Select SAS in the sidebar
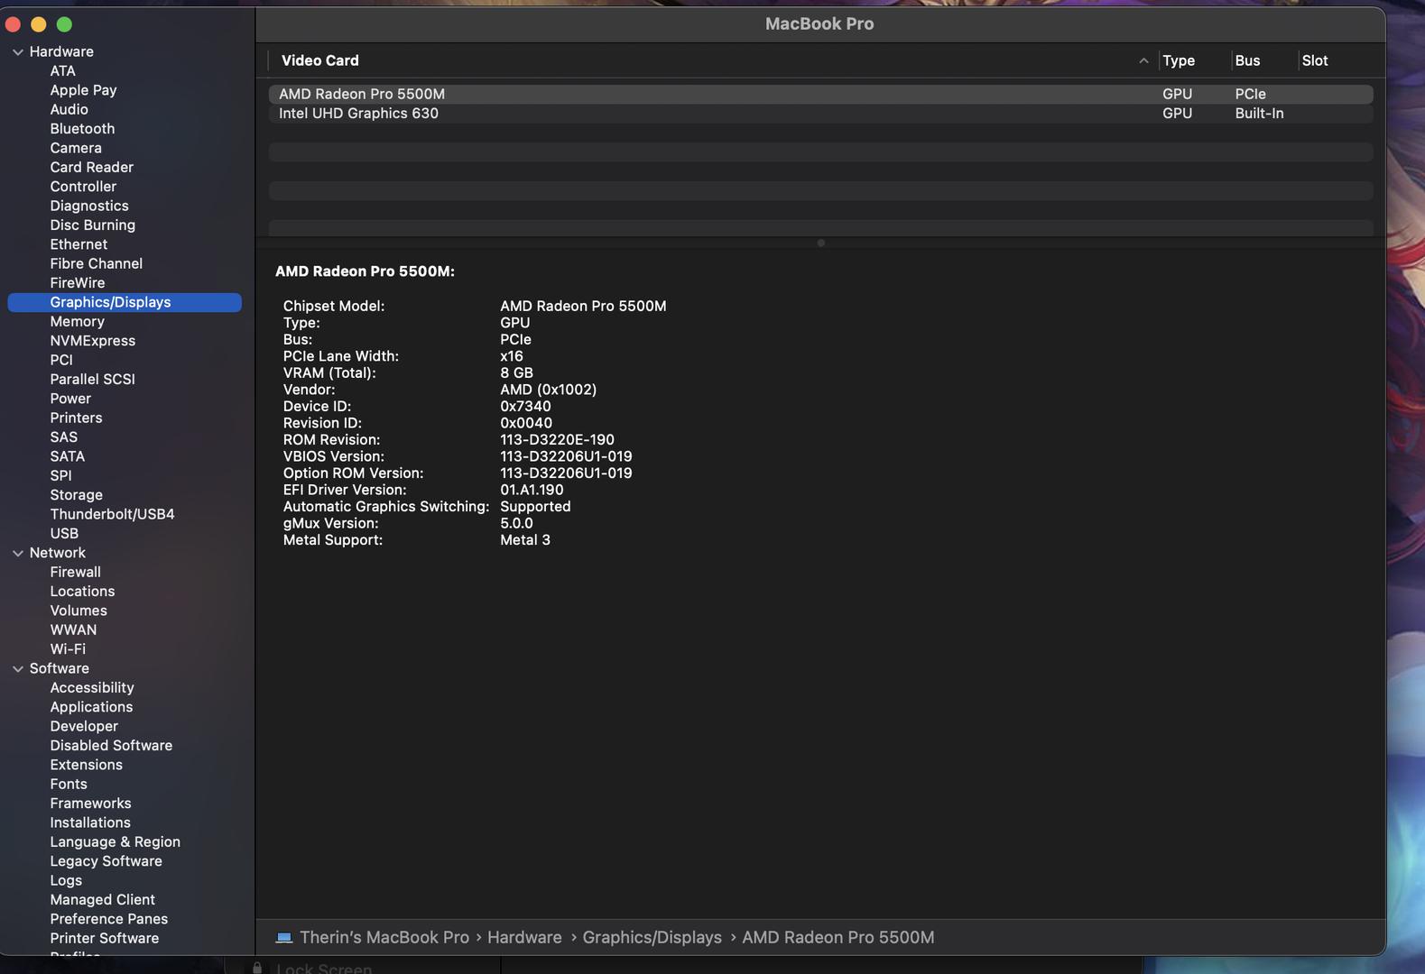The width and height of the screenshot is (1425, 974). (x=63, y=437)
